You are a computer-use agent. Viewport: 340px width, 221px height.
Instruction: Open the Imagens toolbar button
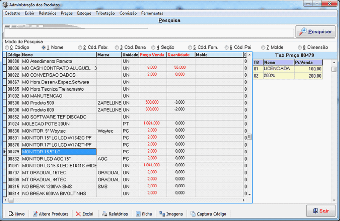[x=171, y=214]
